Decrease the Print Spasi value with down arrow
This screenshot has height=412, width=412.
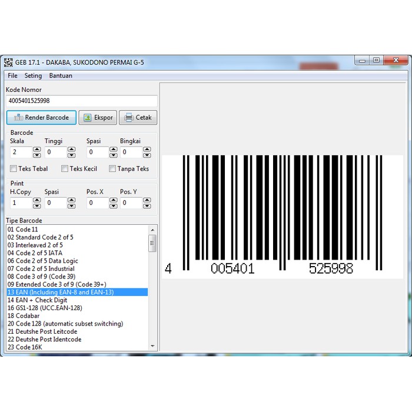pyautogui.click(x=71, y=206)
